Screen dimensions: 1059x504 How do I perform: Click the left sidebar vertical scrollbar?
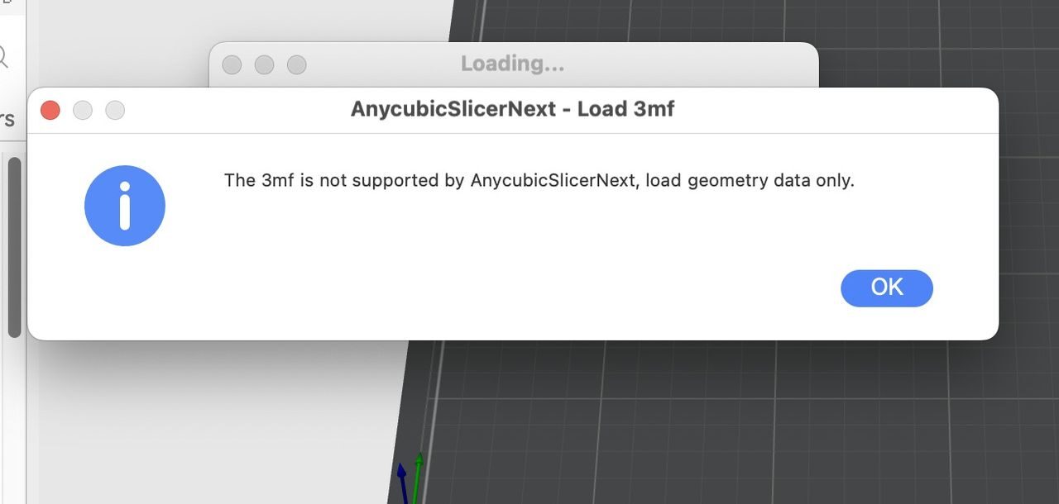pos(14,248)
